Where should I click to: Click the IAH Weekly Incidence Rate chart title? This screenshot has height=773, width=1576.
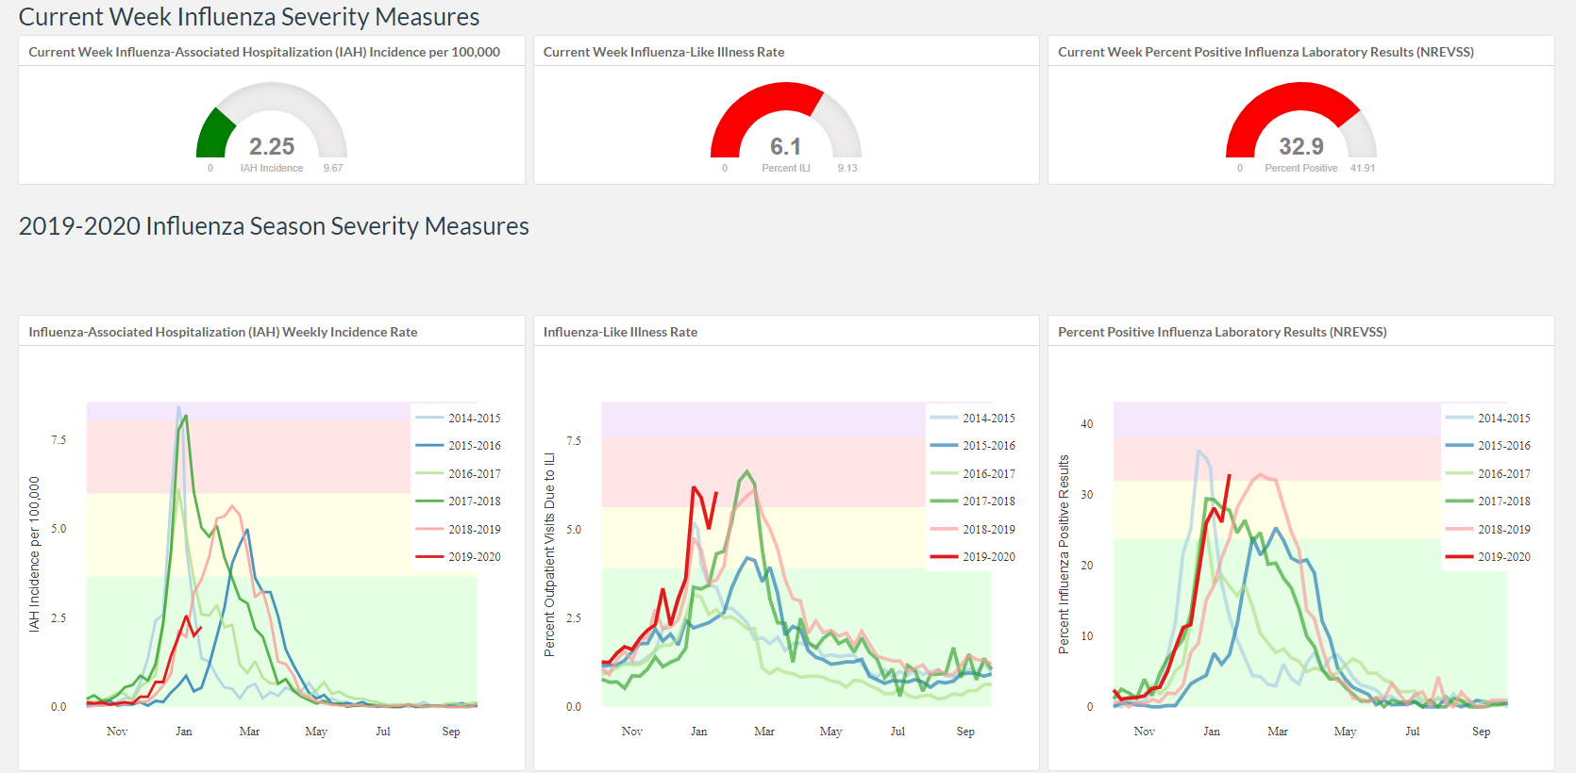pyautogui.click(x=223, y=332)
